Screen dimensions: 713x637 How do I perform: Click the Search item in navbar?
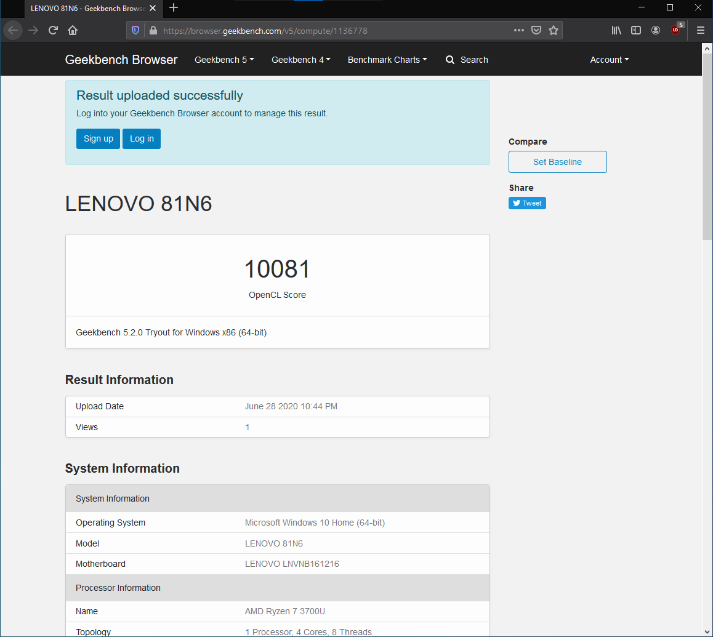pos(467,60)
